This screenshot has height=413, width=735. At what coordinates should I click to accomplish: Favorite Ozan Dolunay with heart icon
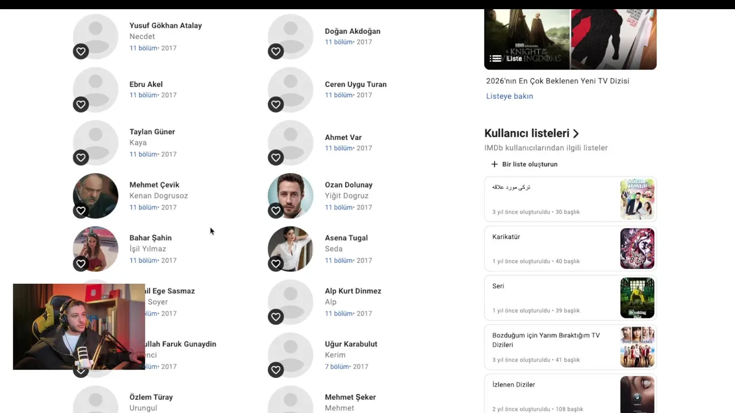(x=276, y=211)
